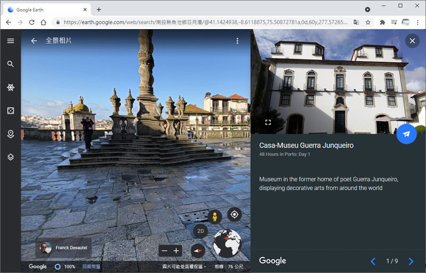Image resolution: width=426 pixels, height=273 pixels.
Task: Click the browser forward arrow
Action: pyautogui.click(x=20, y=22)
